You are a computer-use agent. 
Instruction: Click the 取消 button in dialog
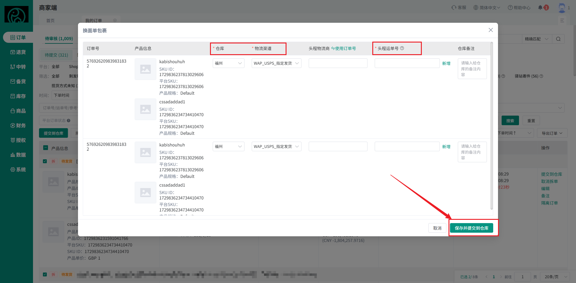click(437, 228)
